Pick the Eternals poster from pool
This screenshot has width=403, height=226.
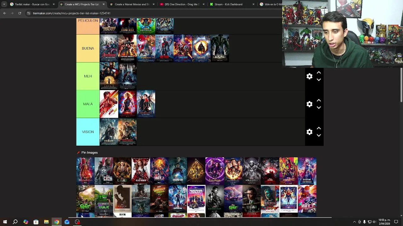[196, 171]
